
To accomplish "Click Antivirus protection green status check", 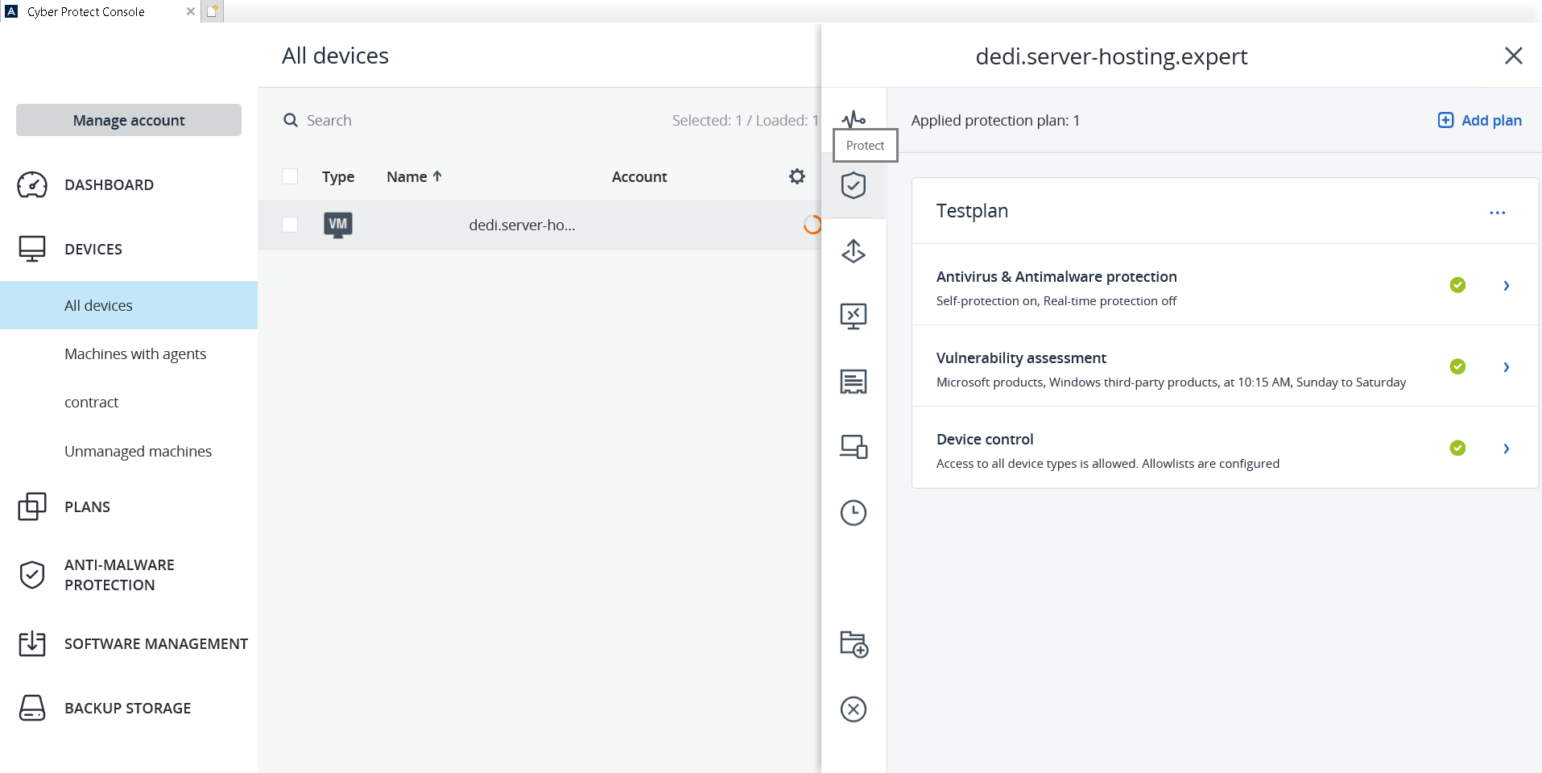I will coord(1457,285).
